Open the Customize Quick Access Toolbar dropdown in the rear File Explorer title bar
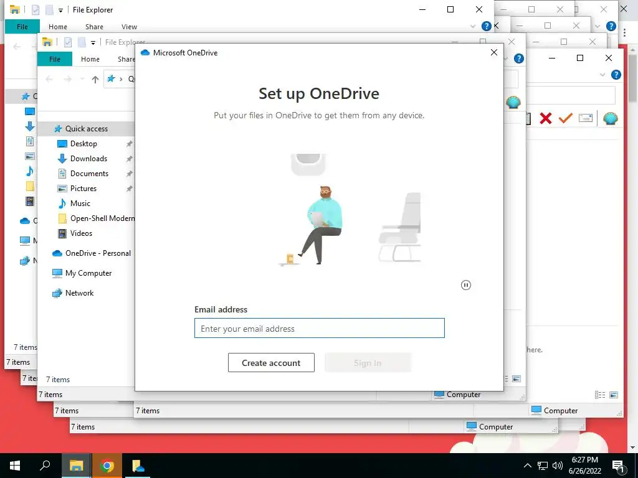The width and height of the screenshot is (638, 478). [x=60, y=10]
